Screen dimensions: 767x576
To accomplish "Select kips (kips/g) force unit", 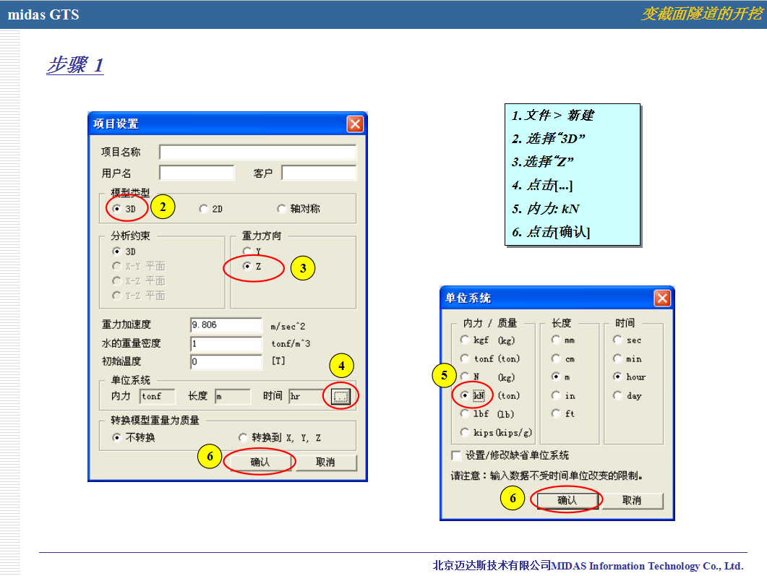I will tap(465, 432).
